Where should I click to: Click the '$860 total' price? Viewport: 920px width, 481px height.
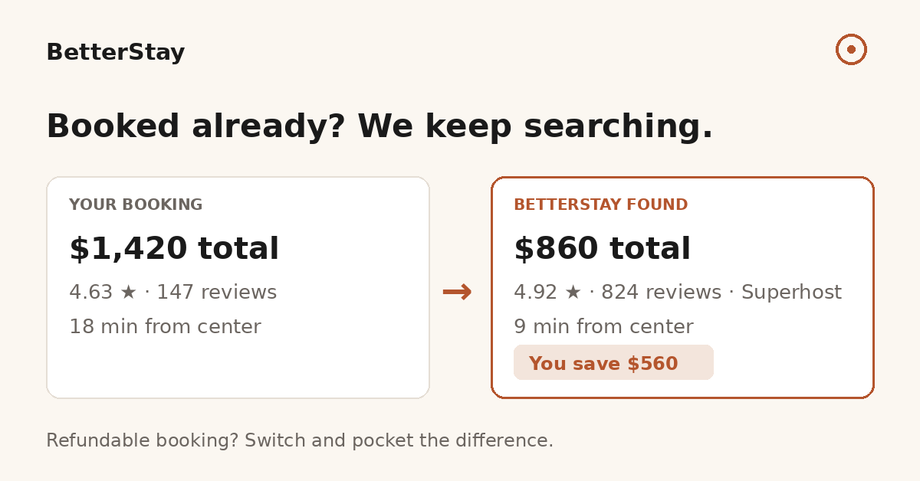click(602, 249)
